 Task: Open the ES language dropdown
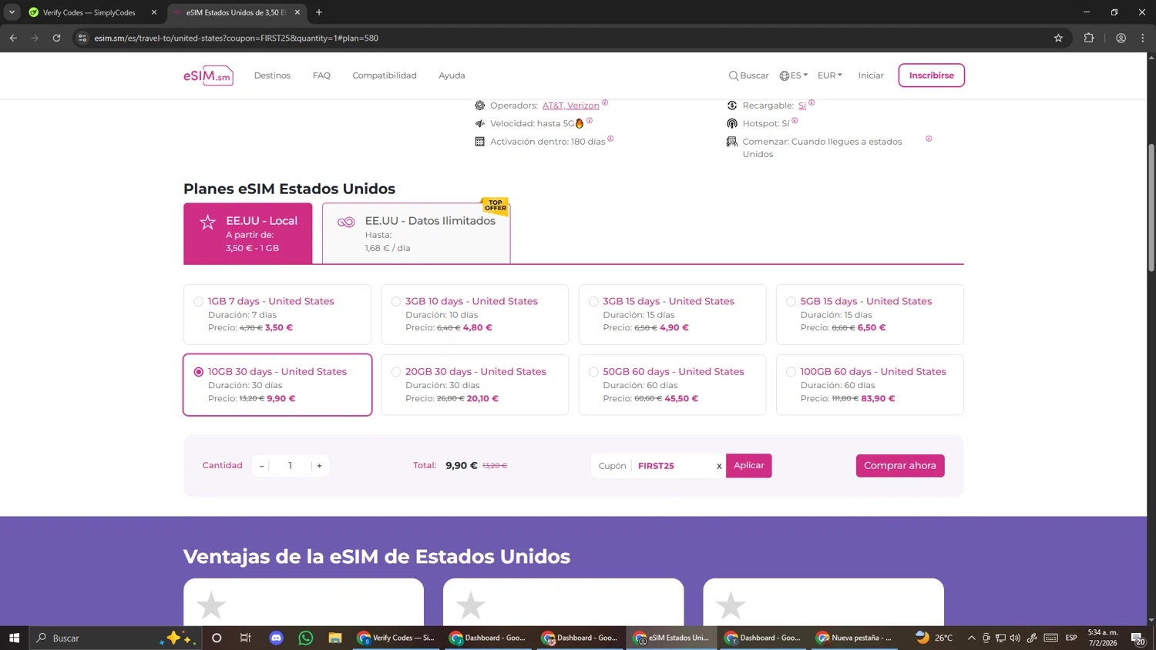click(794, 75)
